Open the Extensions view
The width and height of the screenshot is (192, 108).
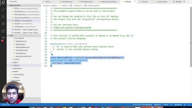[x=3, y=31]
